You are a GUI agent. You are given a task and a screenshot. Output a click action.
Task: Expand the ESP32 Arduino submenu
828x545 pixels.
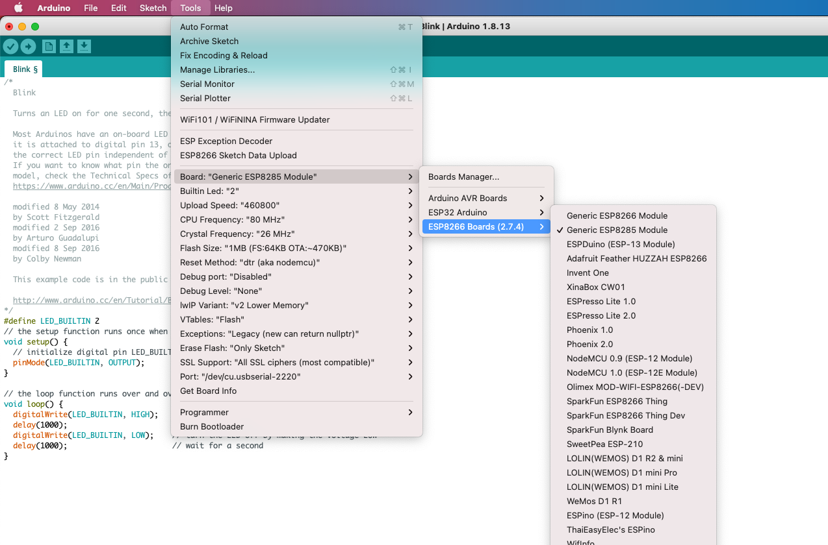(486, 212)
